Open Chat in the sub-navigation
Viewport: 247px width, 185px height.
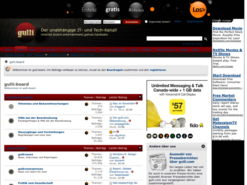91,55
